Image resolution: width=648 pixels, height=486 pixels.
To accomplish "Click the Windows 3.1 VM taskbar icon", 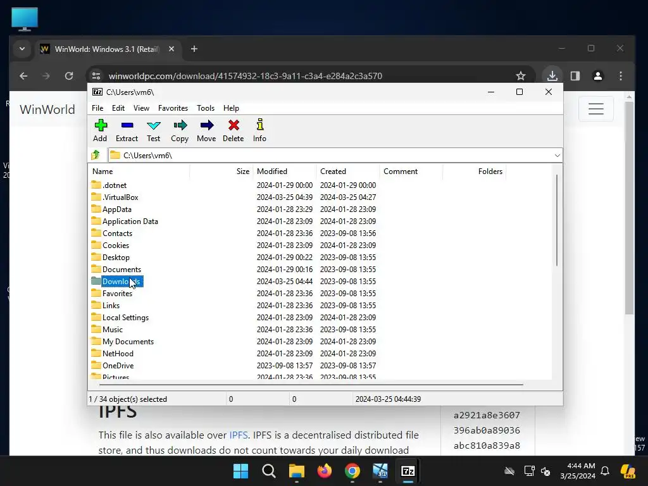I will pos(380,471).
